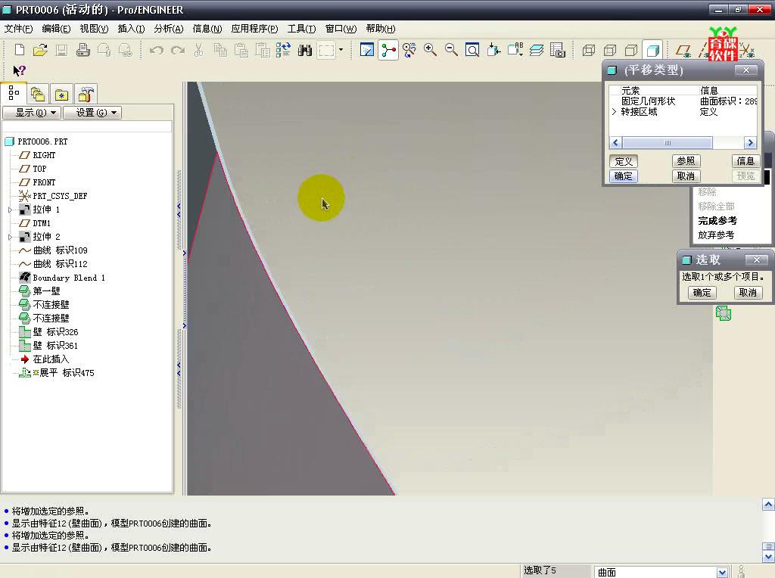The height and width of the screenshot is (578, 775).
Task: Open the 插入(I) menu
Action: pos(131,29)
